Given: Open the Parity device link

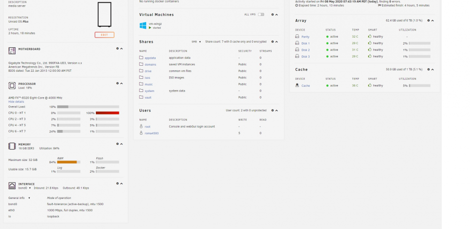Looking at the screenshot, I should tap(305, 37).
